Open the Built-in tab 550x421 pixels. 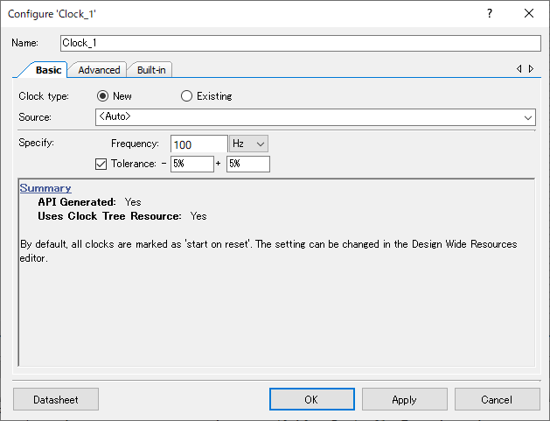151,70
